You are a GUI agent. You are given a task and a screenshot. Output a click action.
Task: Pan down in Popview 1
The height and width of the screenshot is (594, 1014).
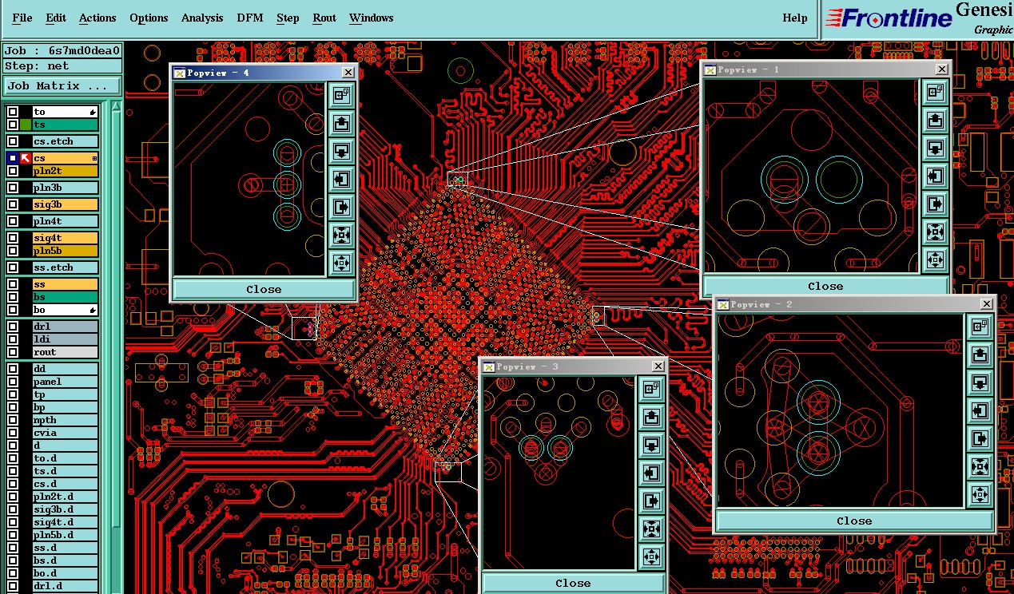(x=935, y=148)
